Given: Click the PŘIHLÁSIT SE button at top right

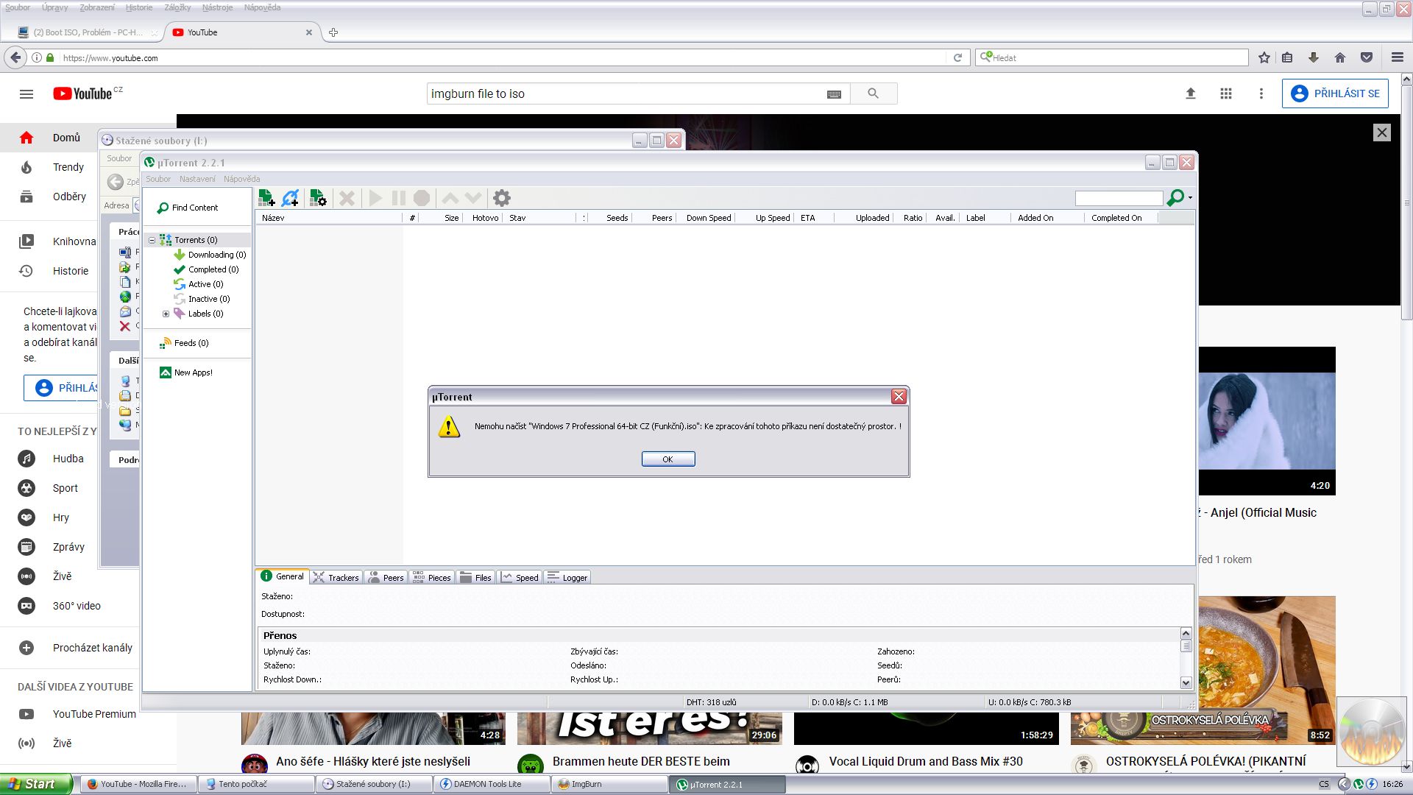Looking at the screenshot, I should (x=1335, y=93).
